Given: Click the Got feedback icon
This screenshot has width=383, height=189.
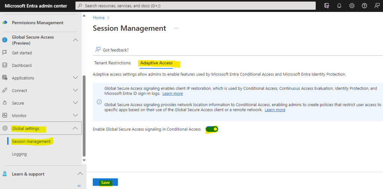Looking at the screenshot, I should coord(98,50).
